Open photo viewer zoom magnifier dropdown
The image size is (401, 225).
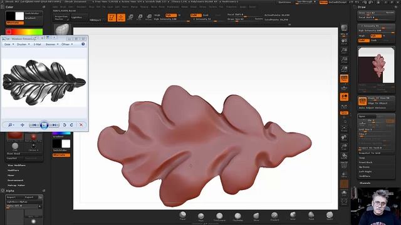coord(11,125)
